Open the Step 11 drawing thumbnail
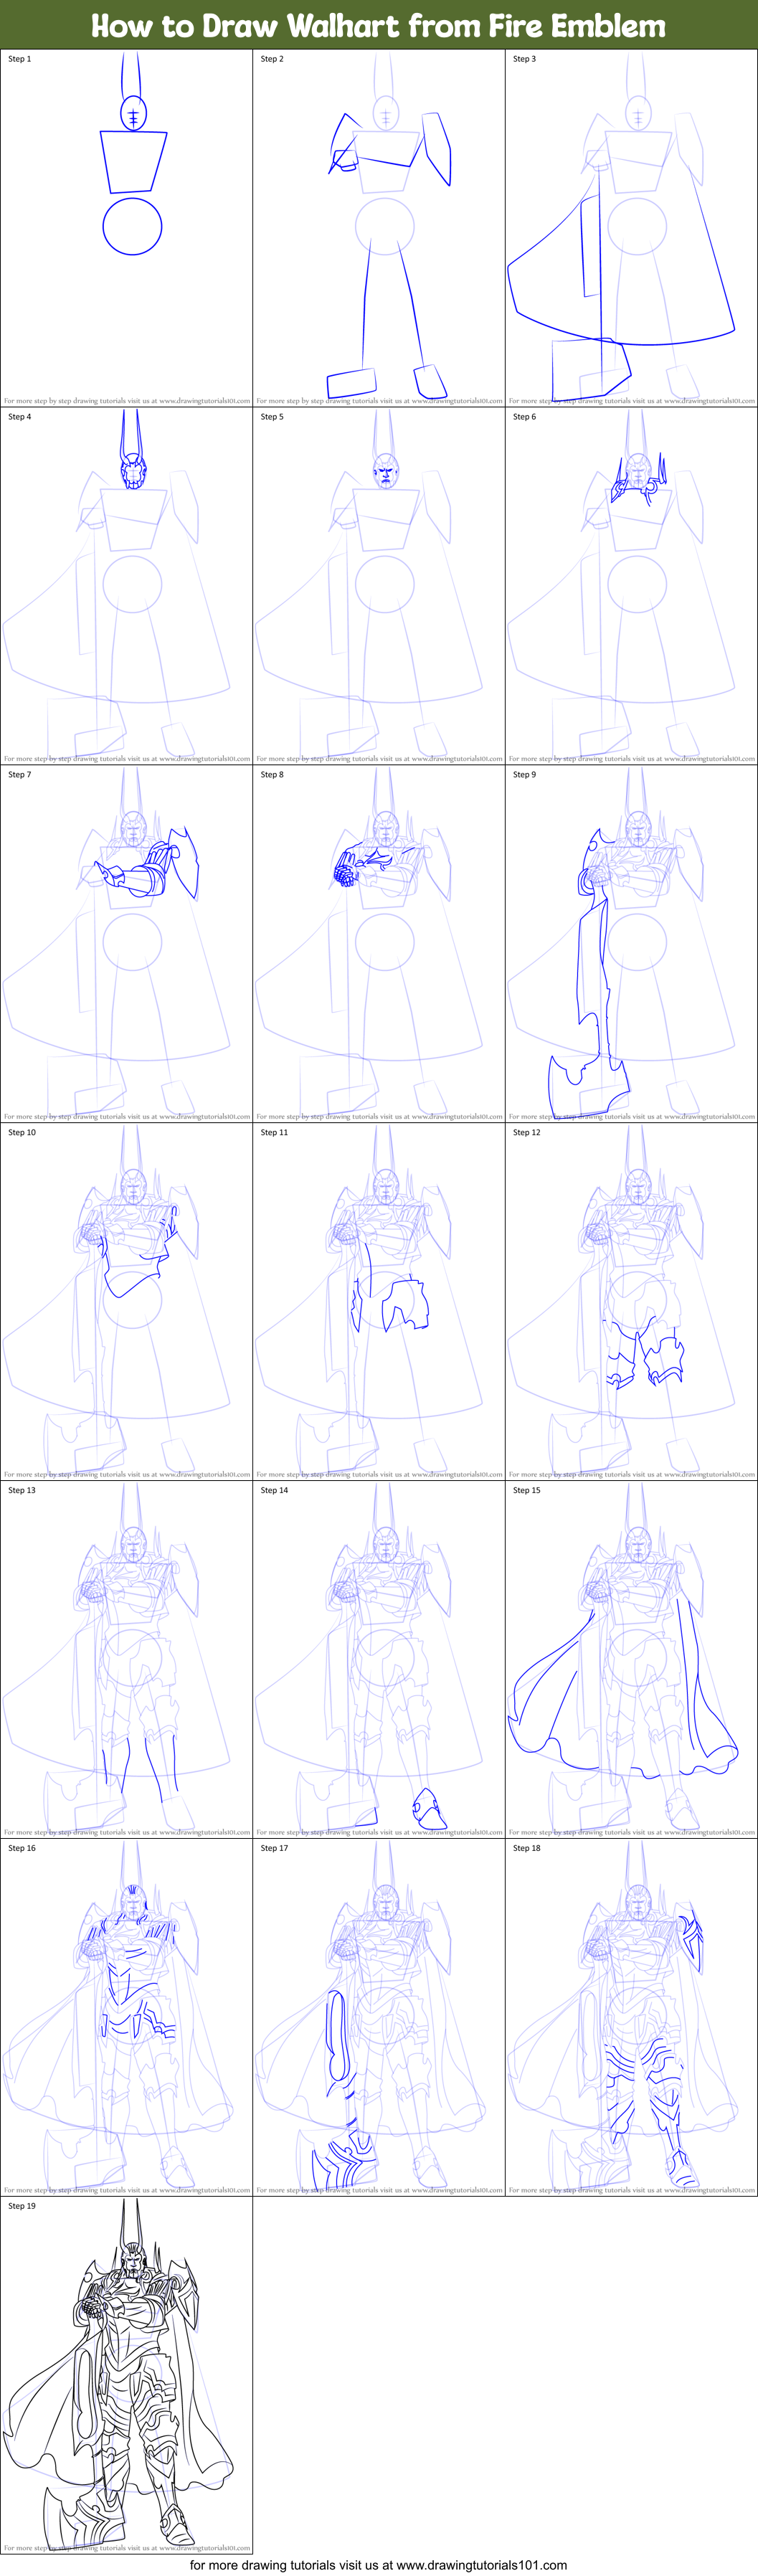 coord(379,1302)
